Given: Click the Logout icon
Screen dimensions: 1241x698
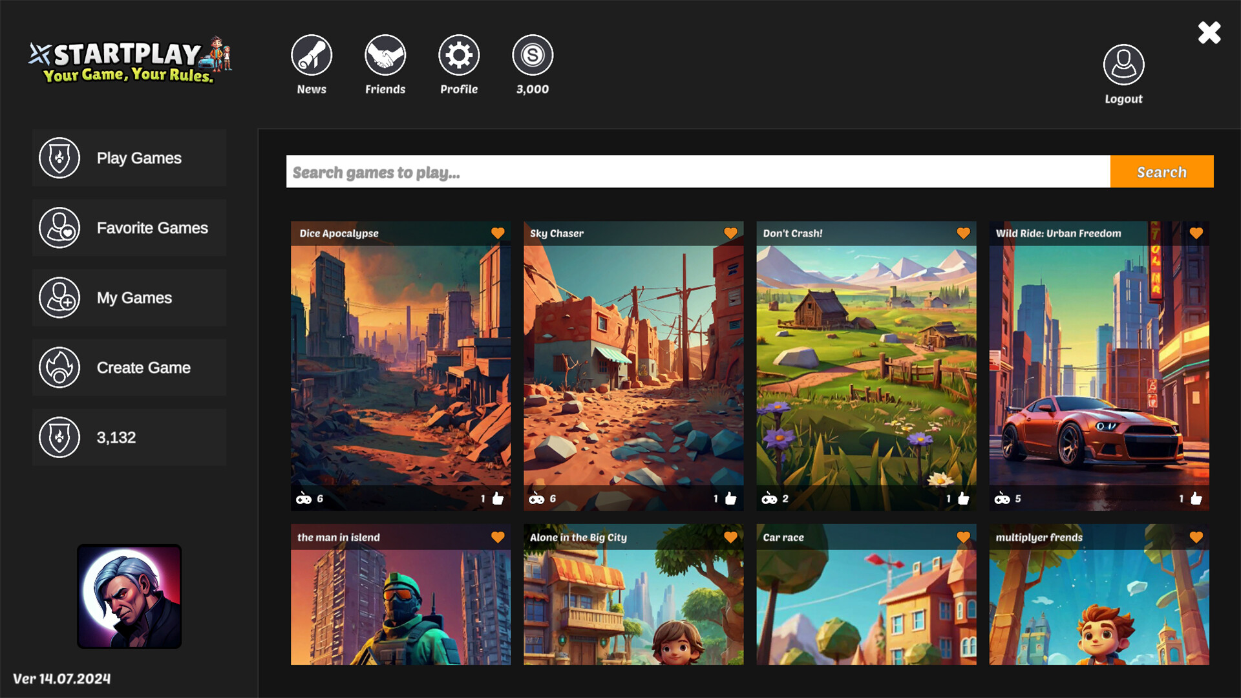Looking at the screenshot, I should [x=1123, y=65].
